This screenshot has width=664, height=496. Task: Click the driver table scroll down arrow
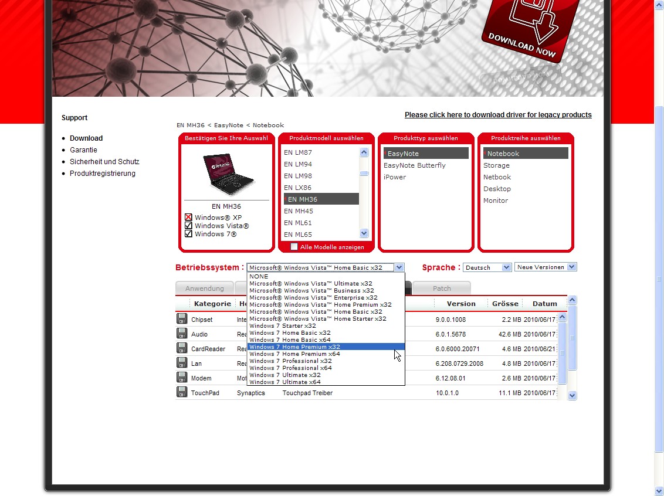coord(572,396)
